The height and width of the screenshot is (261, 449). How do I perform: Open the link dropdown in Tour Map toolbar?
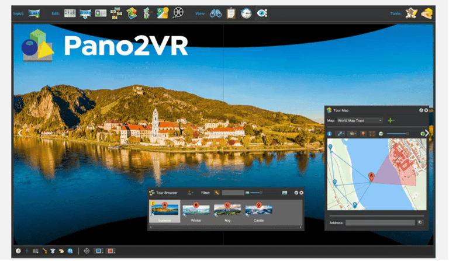[340, 134]
